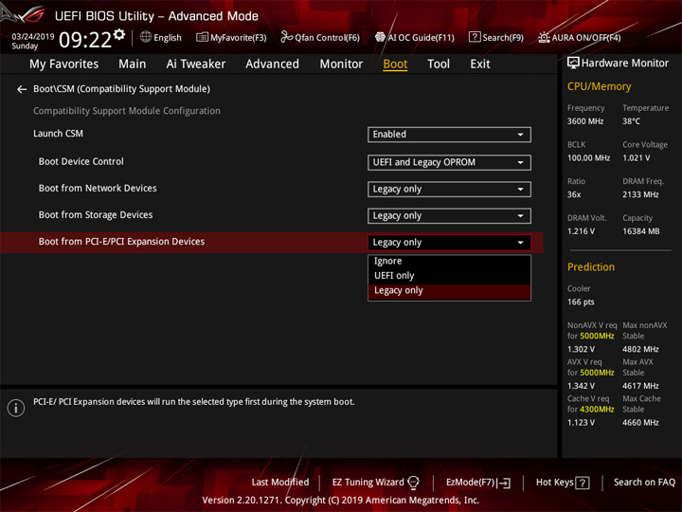Click the EzMode exit arrow icon
The image size is (682, 512).
[x=505, y=483]
